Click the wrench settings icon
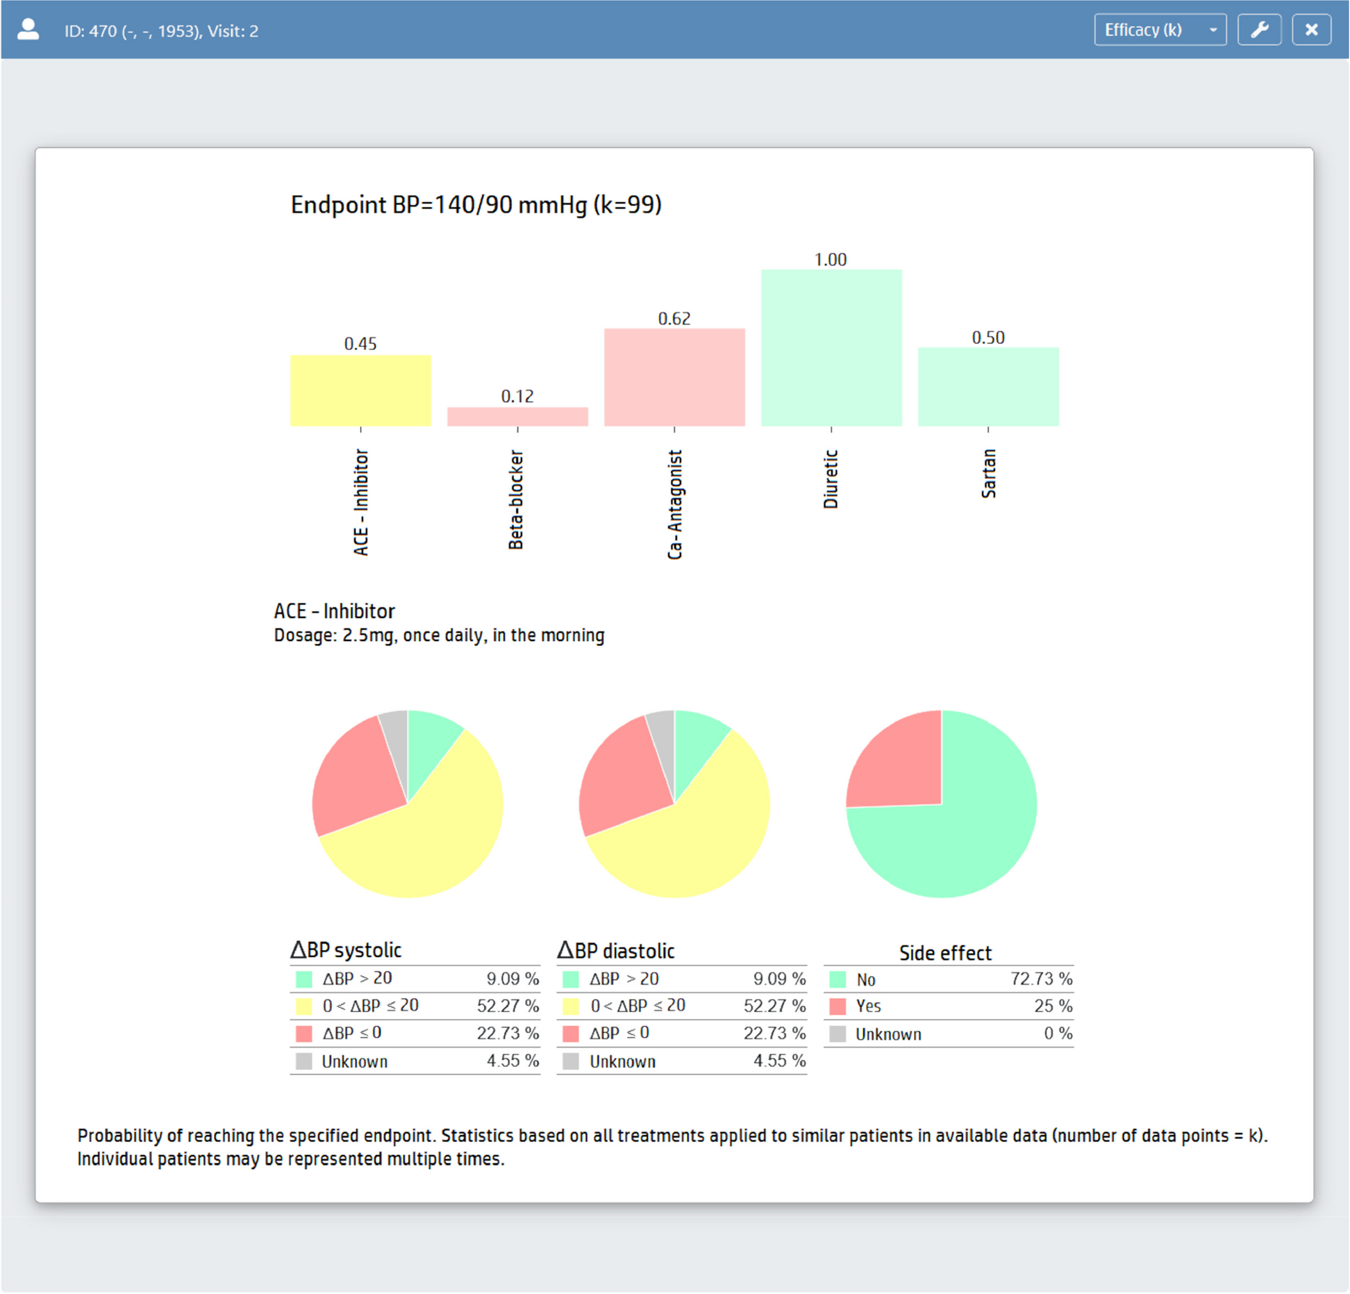 (x=1259, y=30)
